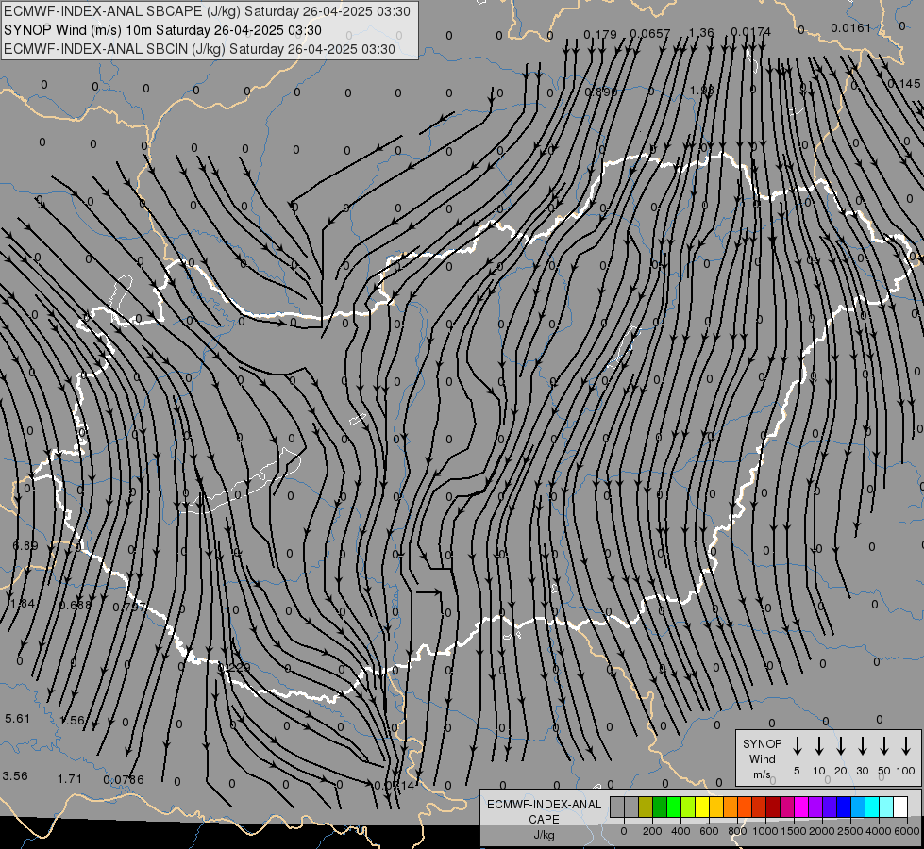Click the 'm/s' unit label in the wind legend
Image resolution: width=924 pixels, height=849 pixels.
[x=762, y=774]
